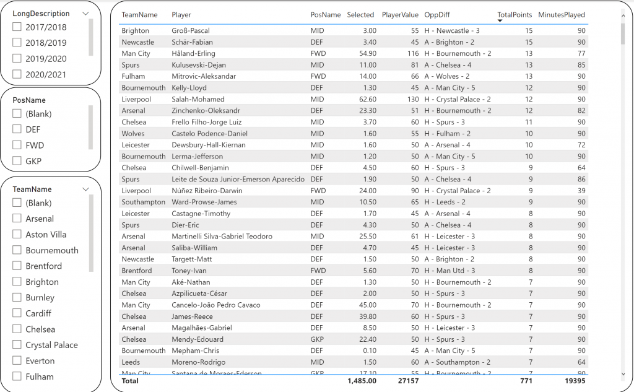634x392 pixels.
Task: Click the Wolves team name cell
Action: point(132,134)
